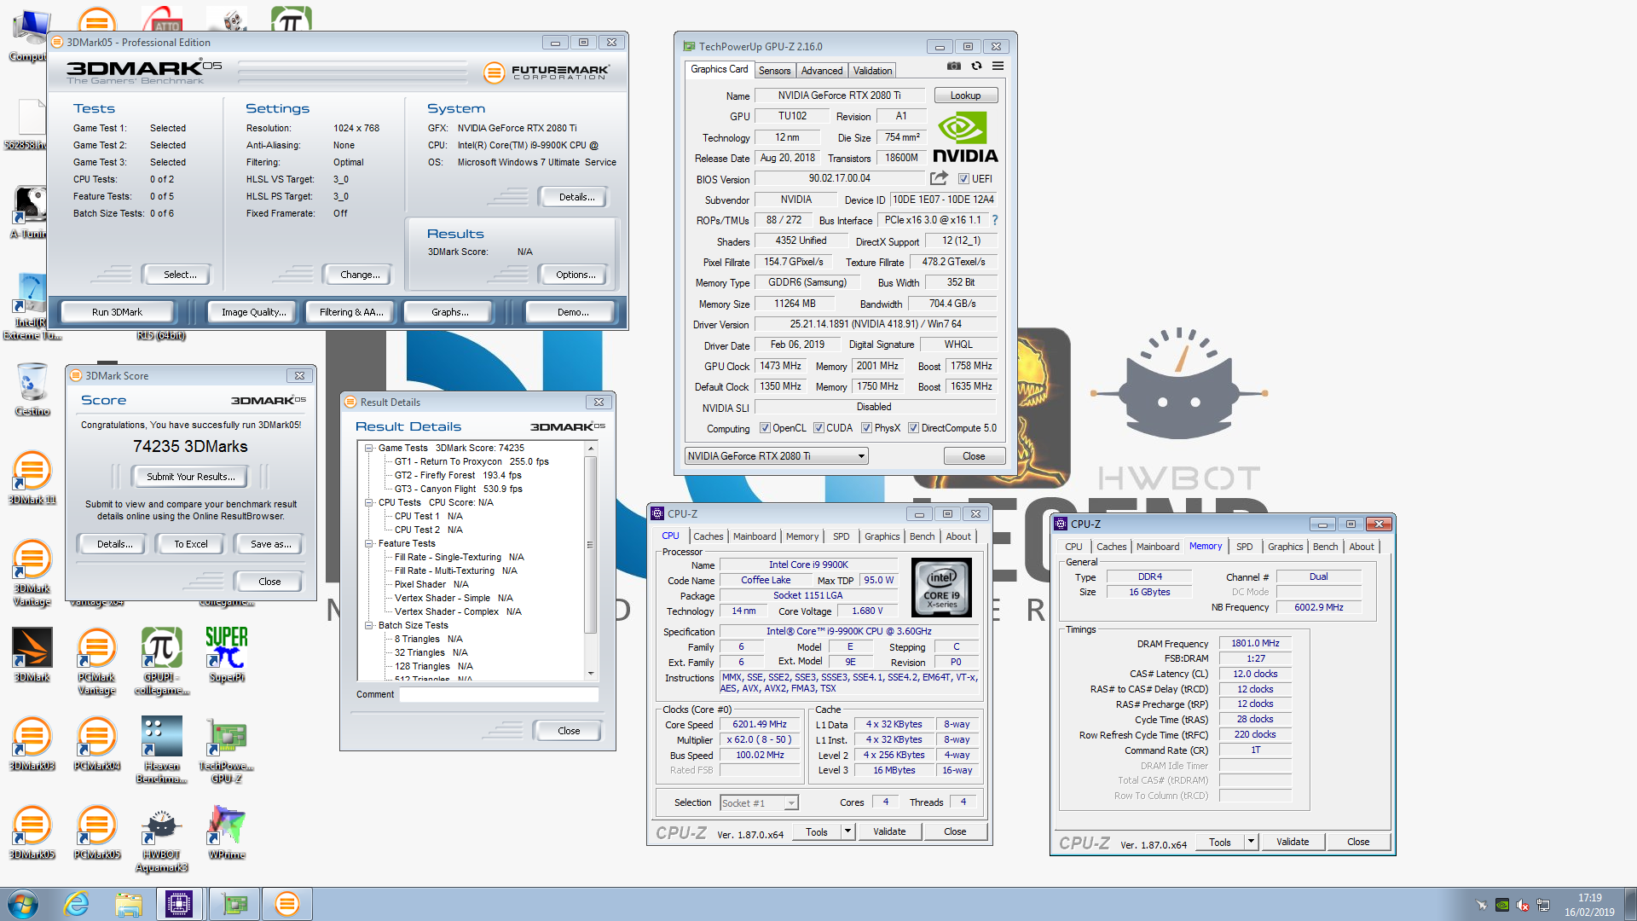This screenshot has width=1637, height=921.
Task: Open the GPUPI desktop shortcut
Action: click(x=162, y=662)
